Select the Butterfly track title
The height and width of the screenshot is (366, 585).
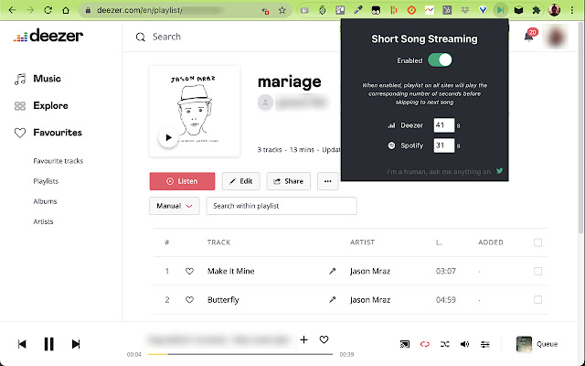tap(223, 299)
